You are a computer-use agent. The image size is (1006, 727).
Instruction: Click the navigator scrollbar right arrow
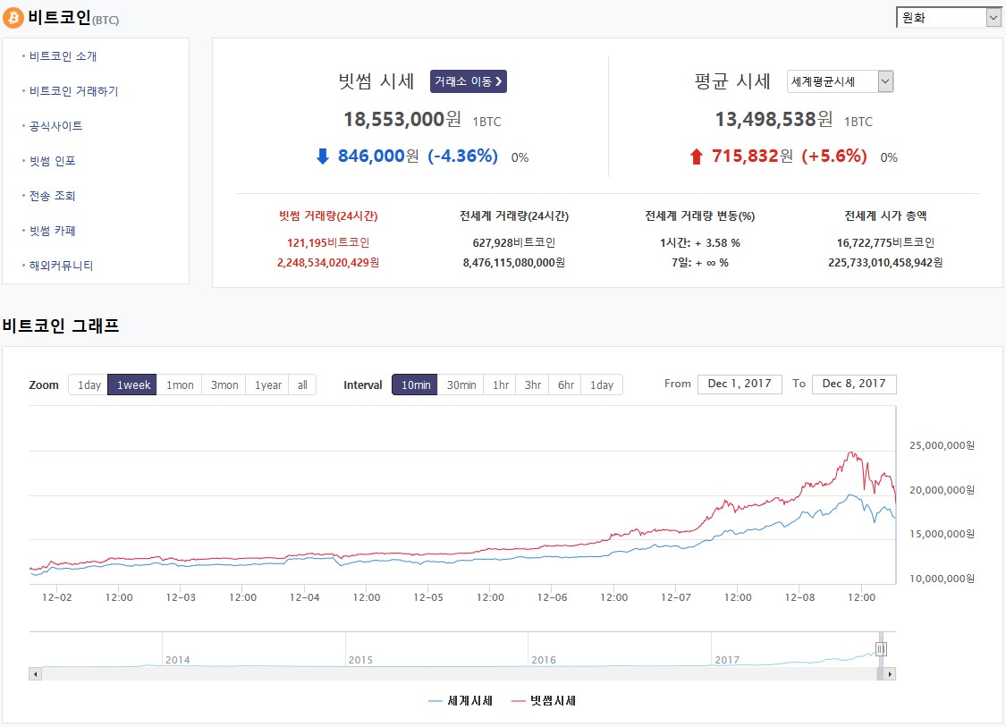coord(890,673)
